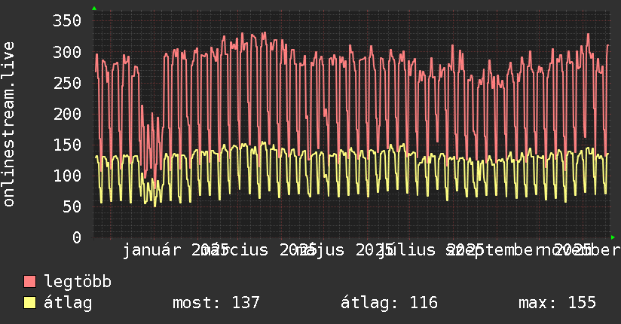Click the yellow átlag legend swatch
This screenshot has width=621, height=324.
click(x=29, y=303)
